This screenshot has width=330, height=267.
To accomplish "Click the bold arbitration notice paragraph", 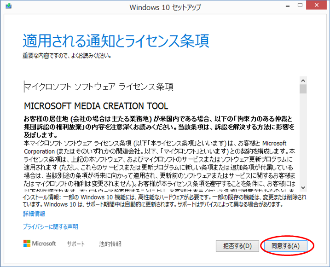I will click(159, 127).
